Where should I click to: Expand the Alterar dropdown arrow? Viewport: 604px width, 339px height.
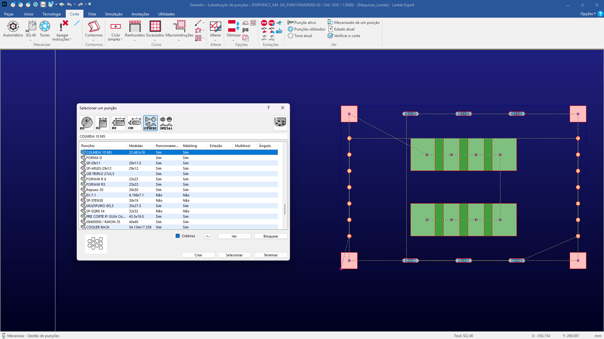coord(215,40)
